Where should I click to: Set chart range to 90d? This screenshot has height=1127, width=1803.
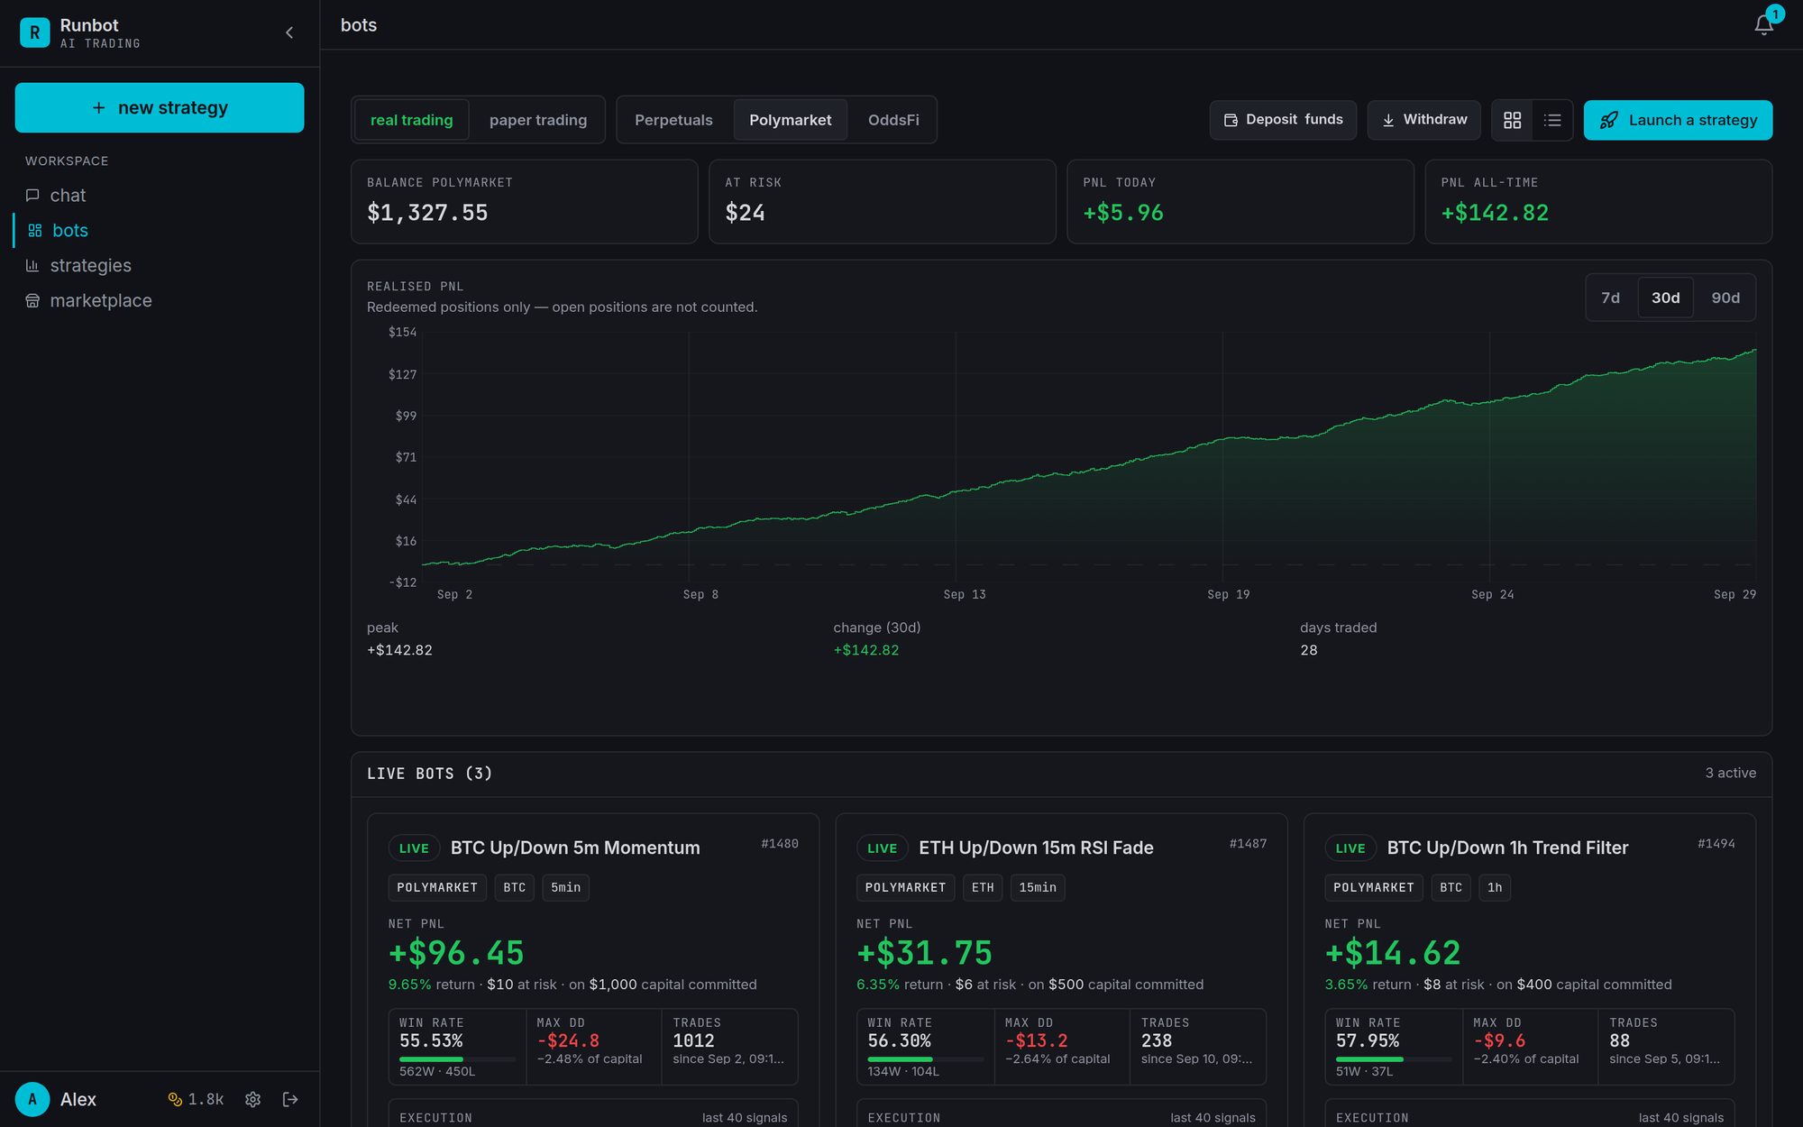pyautogui.click(x=1725, y=298)
